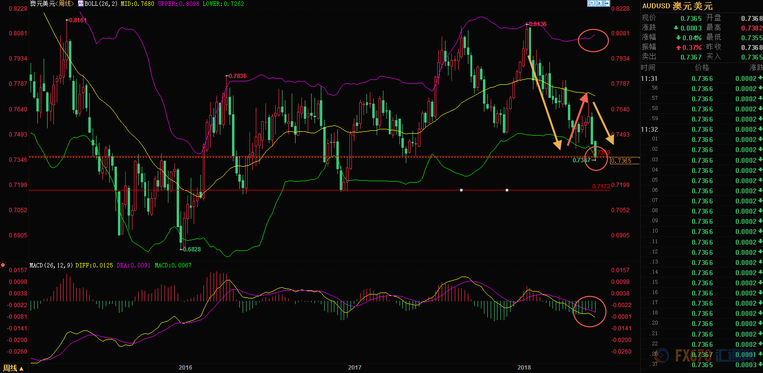Click the 0.8161 high price label
The width and height of the screenshot is (763, 373).
78,20
